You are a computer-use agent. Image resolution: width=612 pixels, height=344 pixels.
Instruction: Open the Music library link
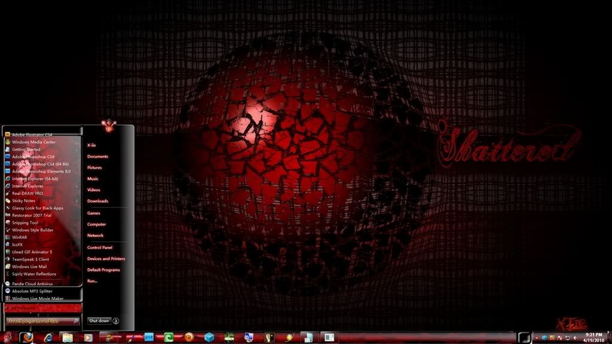(x=93, y=179)
